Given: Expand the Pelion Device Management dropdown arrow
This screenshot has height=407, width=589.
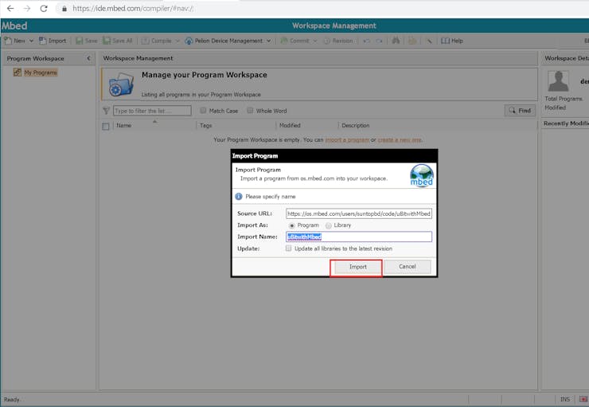Looking at the screenshot, I should pos(268,41).
